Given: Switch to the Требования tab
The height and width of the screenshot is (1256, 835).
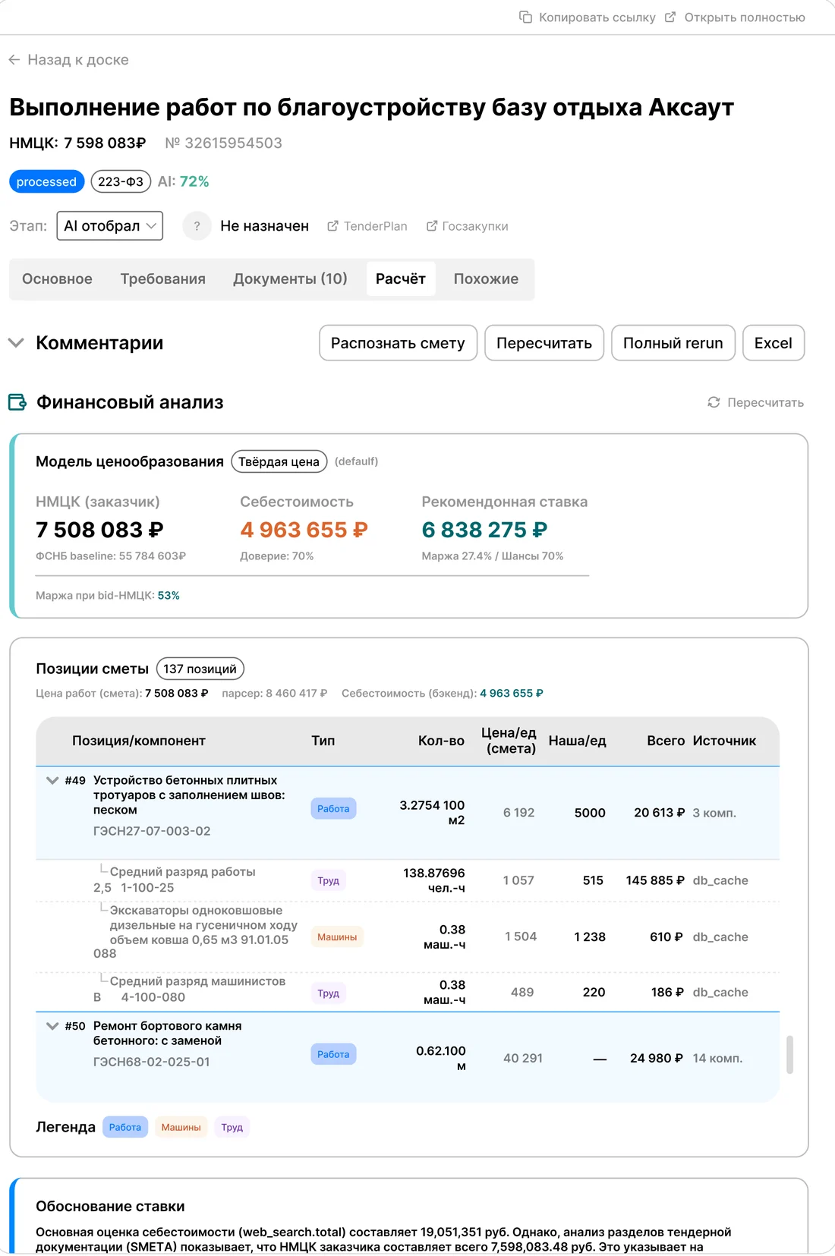Looking at the screenshot, I should click(163, 279).
